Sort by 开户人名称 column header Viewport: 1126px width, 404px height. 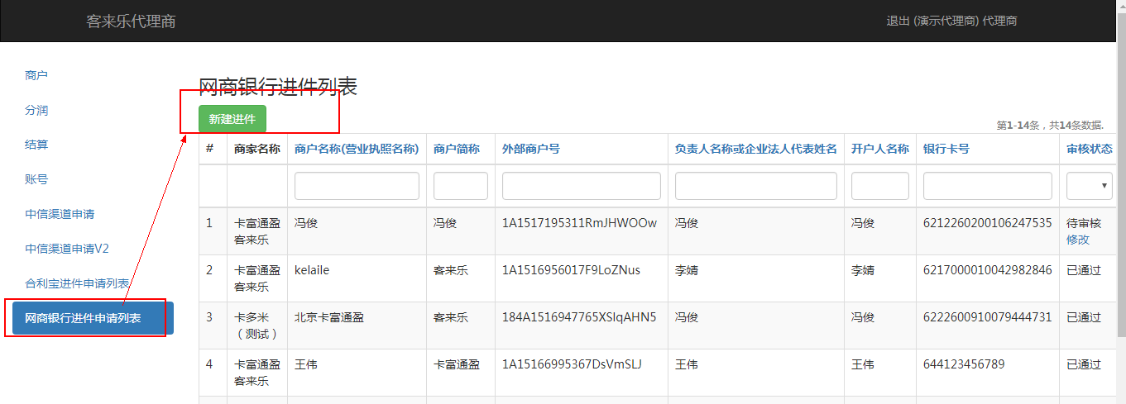pos(880,150)
